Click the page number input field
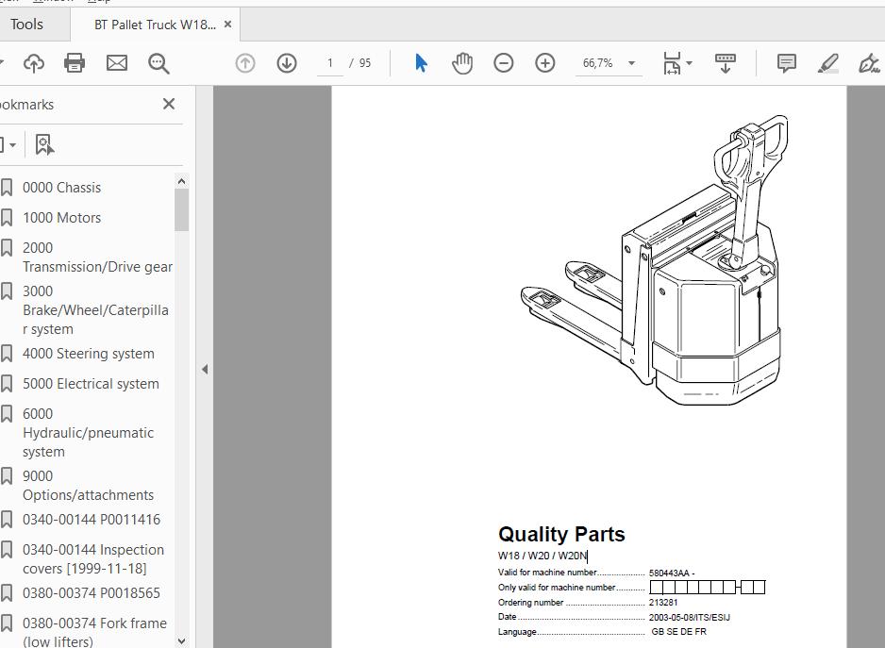885x648 pixels. pyautogui.click(x=329, y=63)
